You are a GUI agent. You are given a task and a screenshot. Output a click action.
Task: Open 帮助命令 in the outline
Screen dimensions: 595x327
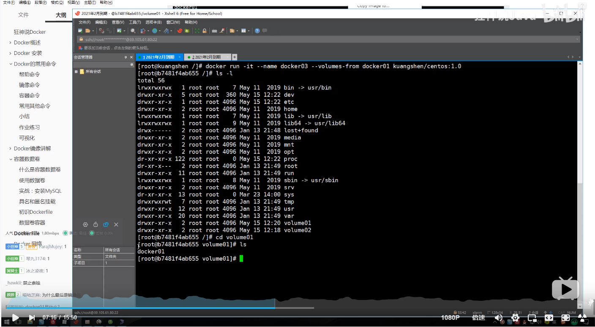[29, 74]
